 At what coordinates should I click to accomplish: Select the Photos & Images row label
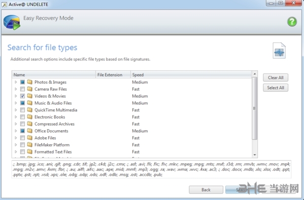coord(50,82)
